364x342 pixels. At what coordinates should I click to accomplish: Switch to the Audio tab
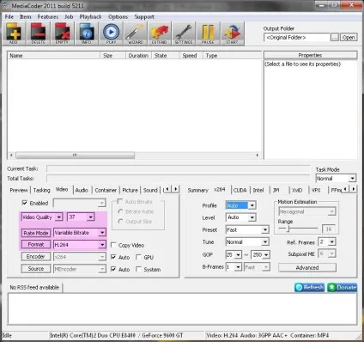coord(82,190)
